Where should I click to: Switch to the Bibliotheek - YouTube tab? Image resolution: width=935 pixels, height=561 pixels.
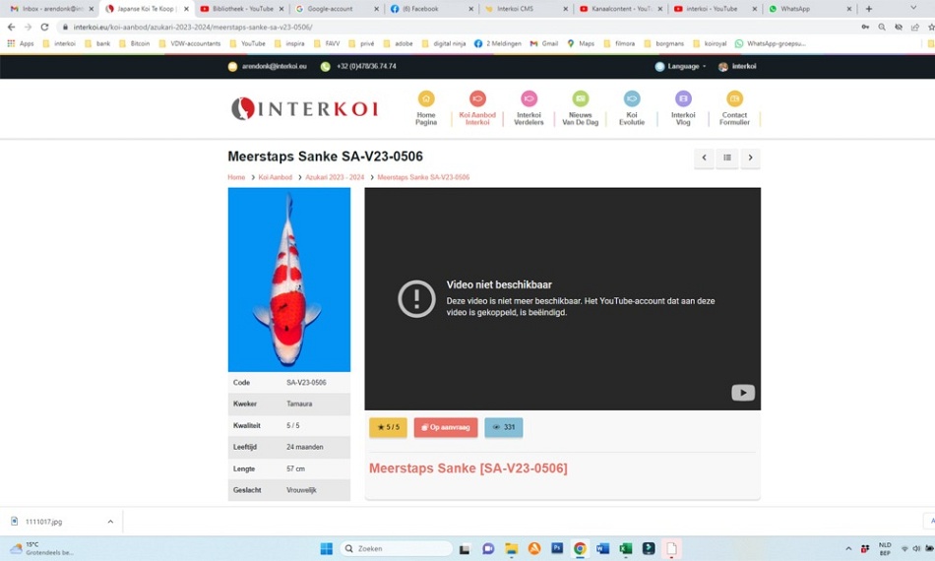241,9
